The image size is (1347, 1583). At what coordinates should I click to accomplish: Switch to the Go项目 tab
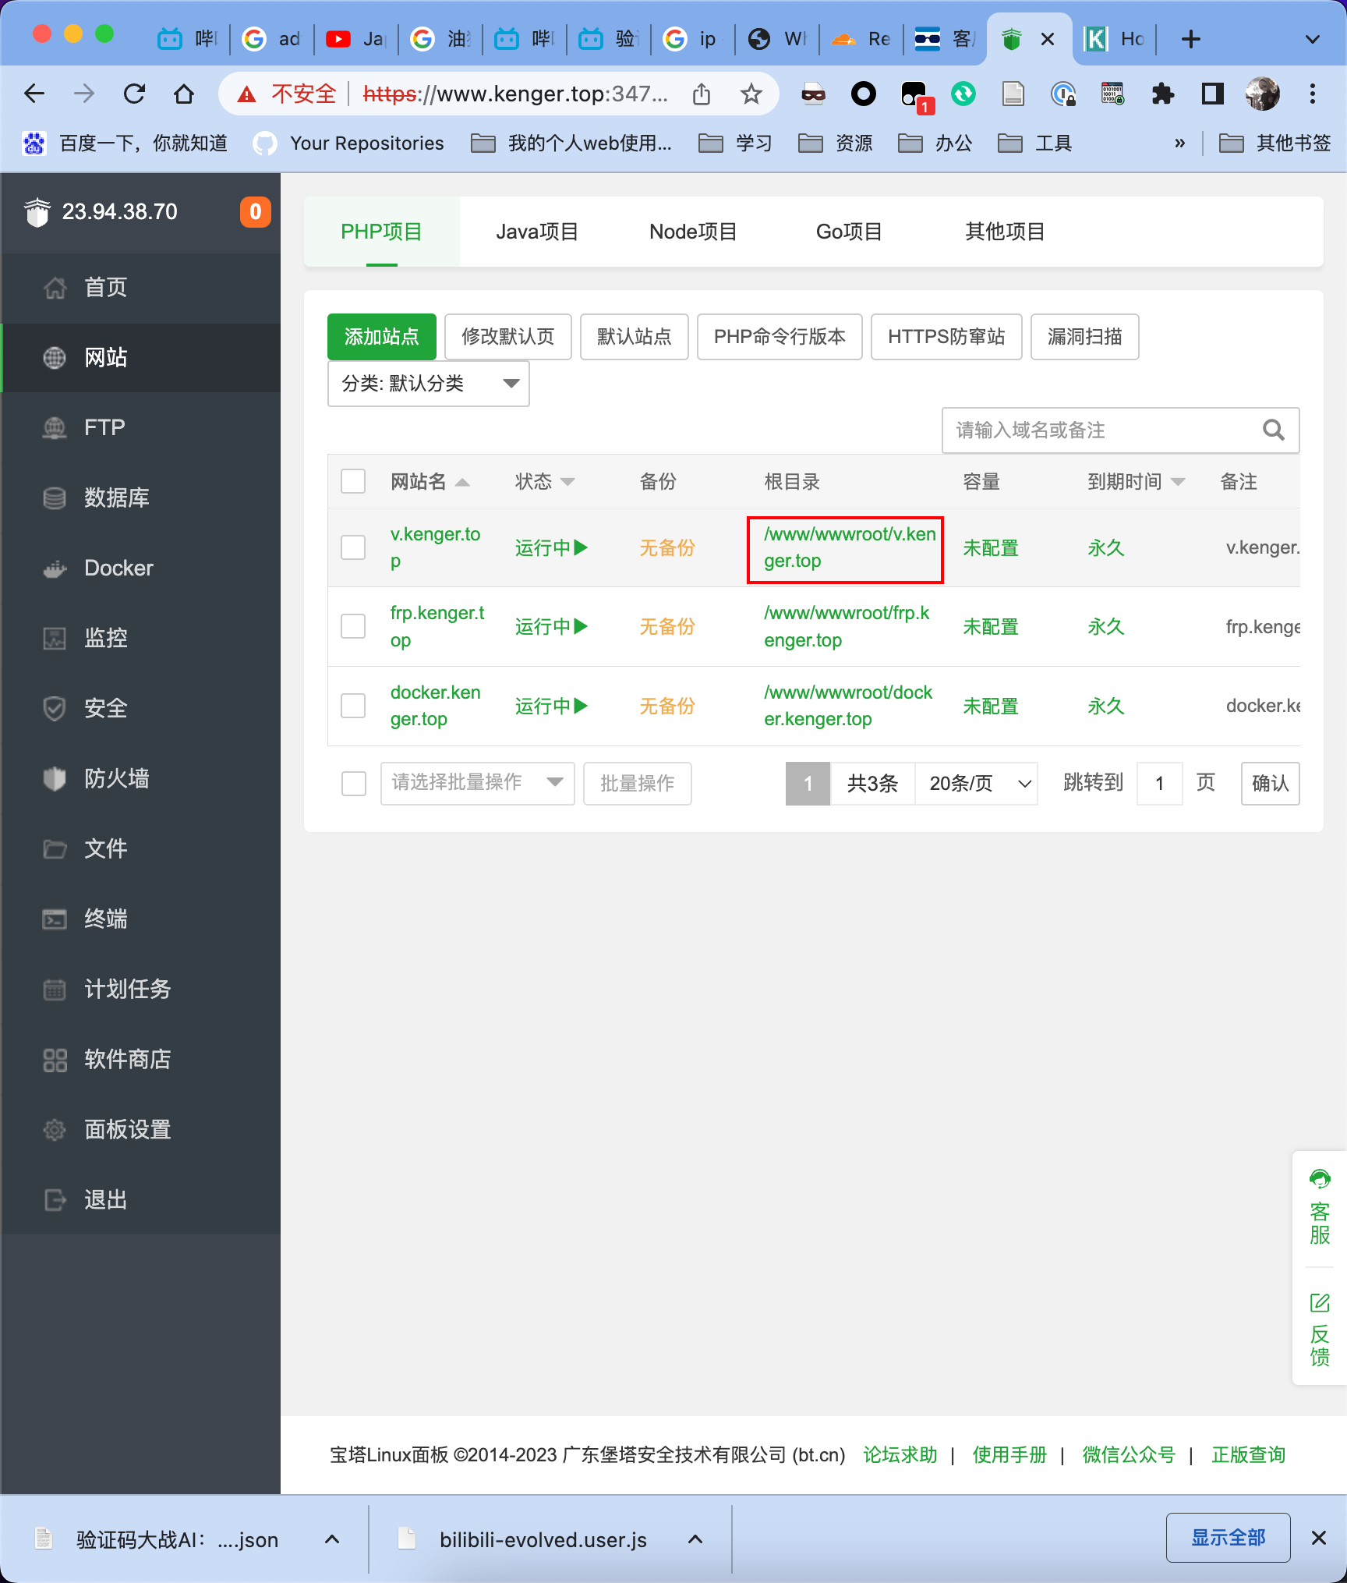(x=849, y=232)
